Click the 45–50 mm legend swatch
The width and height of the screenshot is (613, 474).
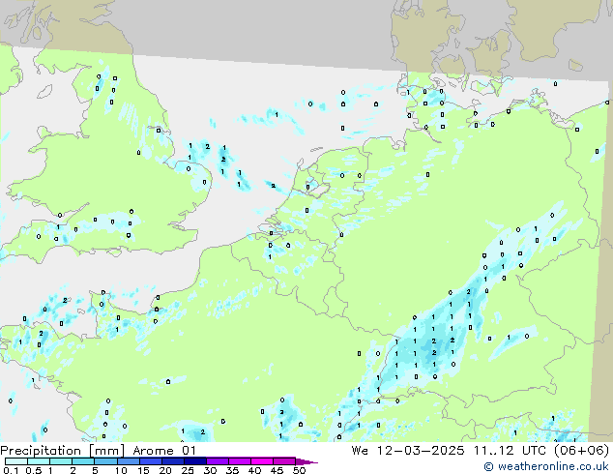coord(284,461)
